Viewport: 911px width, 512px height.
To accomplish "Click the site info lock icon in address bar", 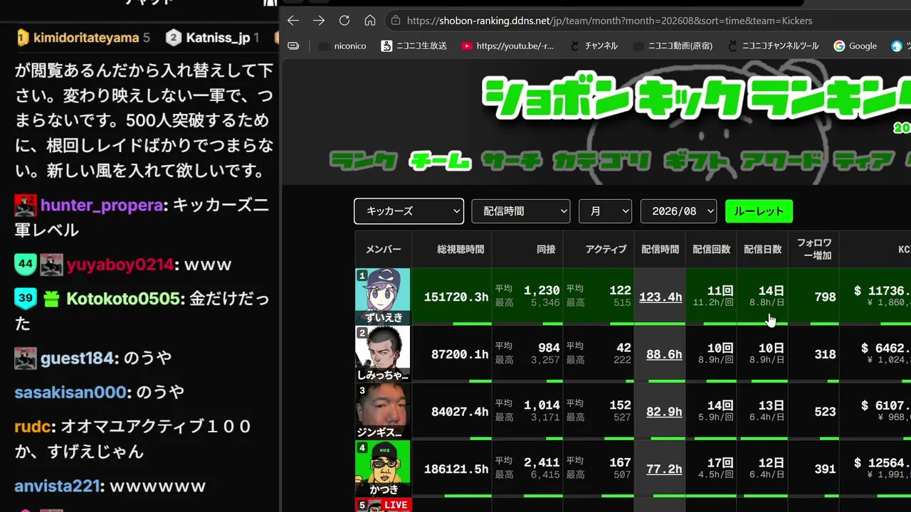I will (396, 21).
